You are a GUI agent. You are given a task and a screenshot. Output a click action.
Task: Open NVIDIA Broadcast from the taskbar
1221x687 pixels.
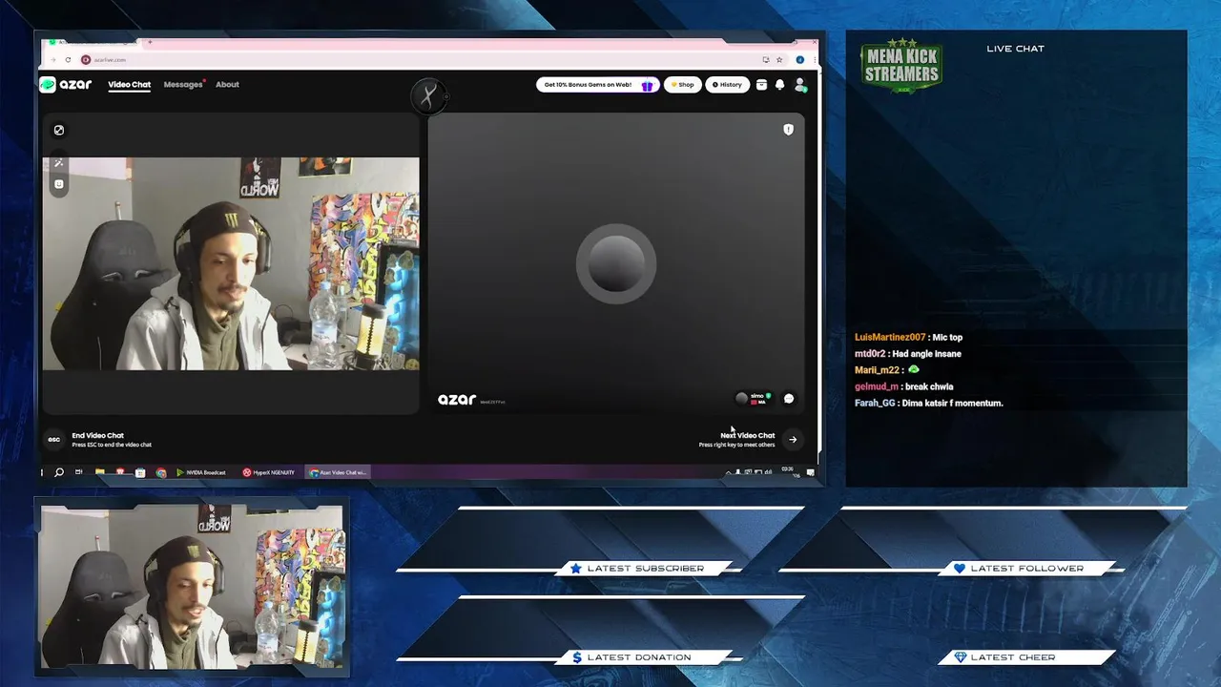click(203, 472)
